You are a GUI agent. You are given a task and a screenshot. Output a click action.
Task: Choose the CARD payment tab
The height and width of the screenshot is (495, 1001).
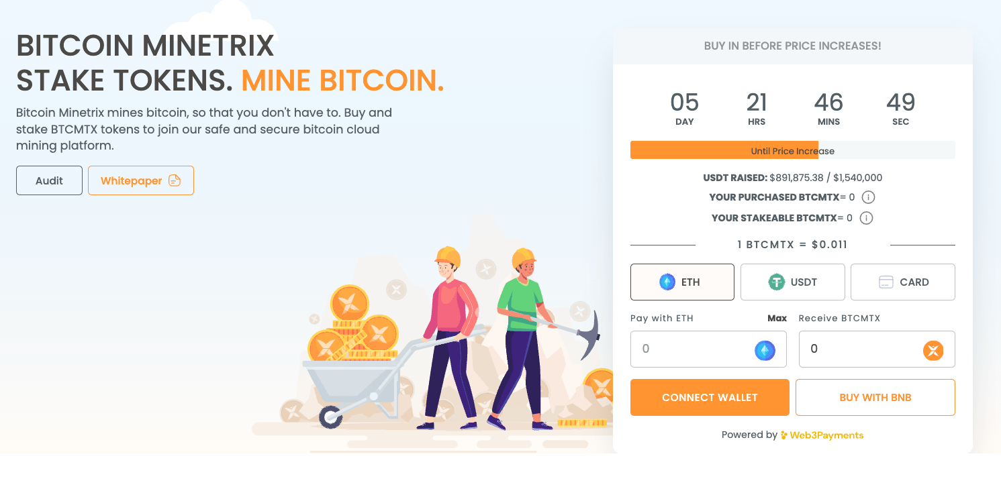pos(903,282)
